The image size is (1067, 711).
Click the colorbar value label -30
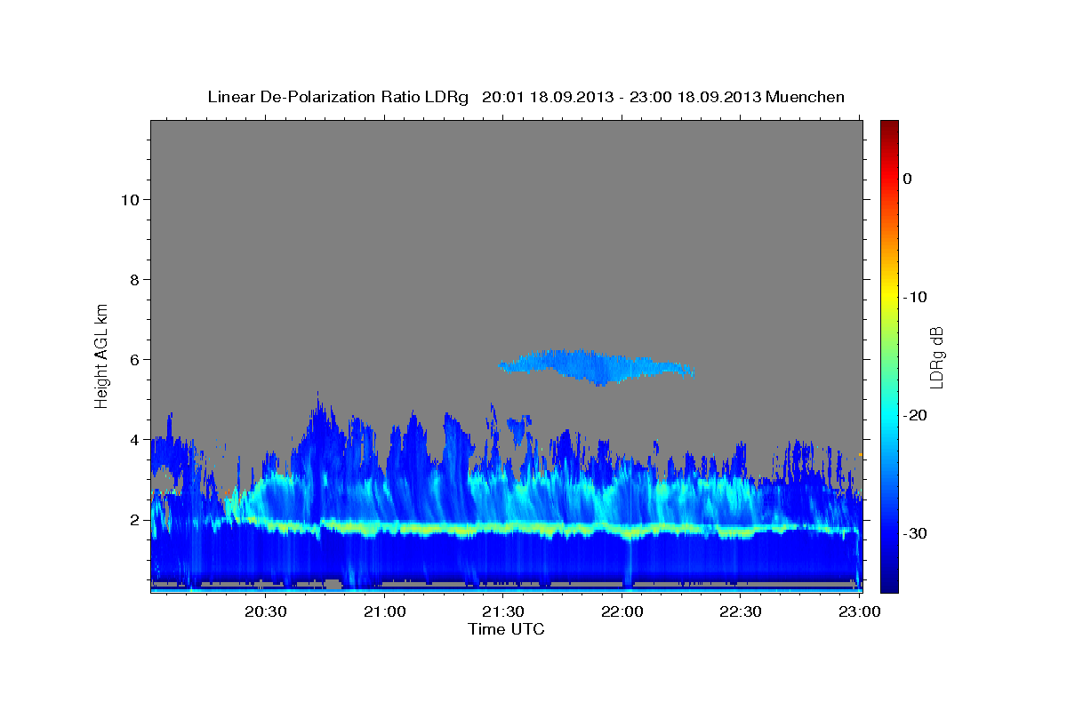click(916, 533)
